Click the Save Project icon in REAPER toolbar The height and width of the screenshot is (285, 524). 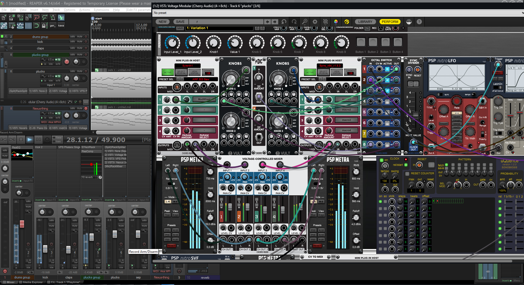tap(20, 18)
